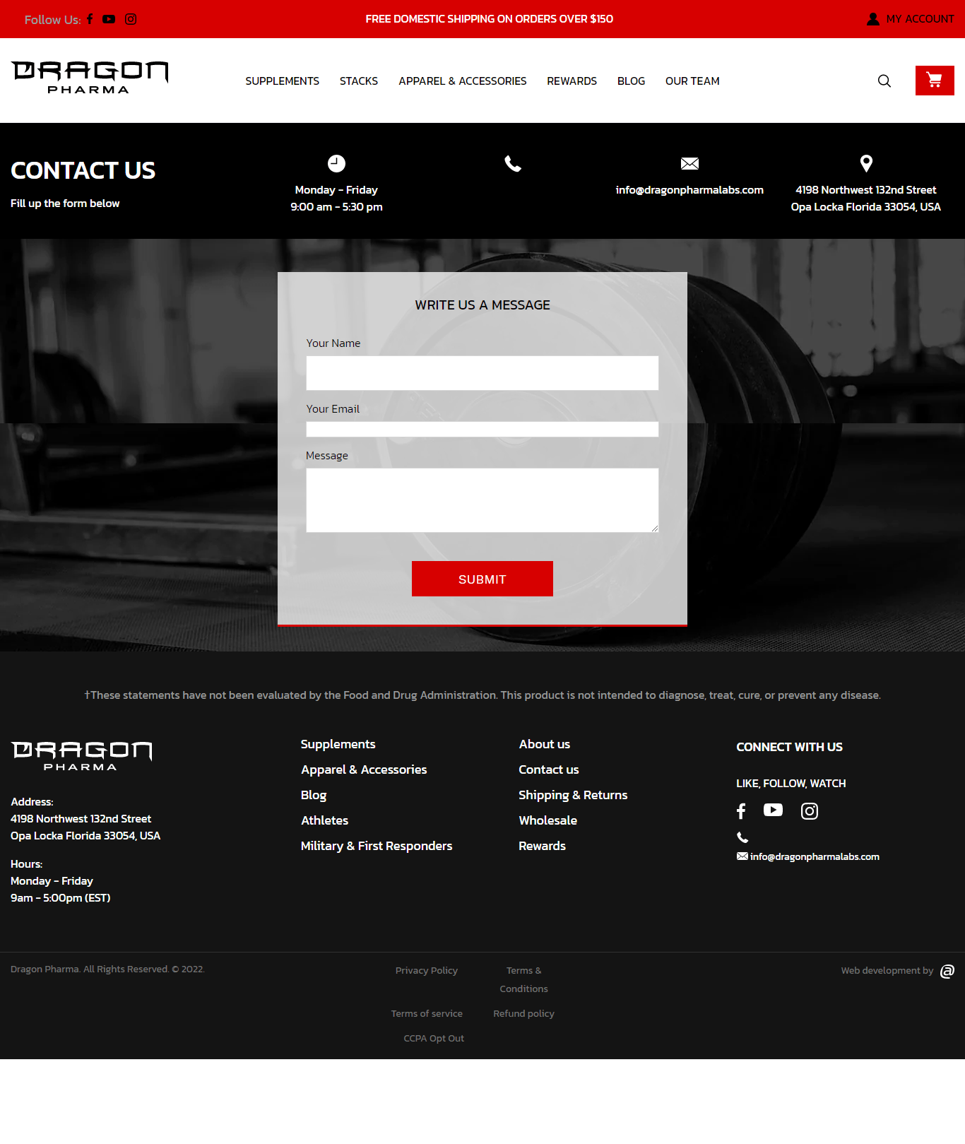The height and width of the screenshot is (1144, 965).
Task: Click the footer YouTube icon
Action: coord(773,810)
